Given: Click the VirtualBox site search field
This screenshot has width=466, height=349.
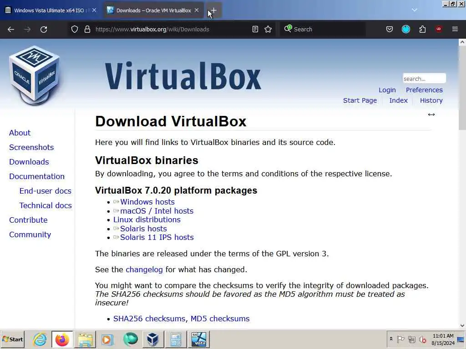Looking at the screenshot, I should [x=424, y=79].
